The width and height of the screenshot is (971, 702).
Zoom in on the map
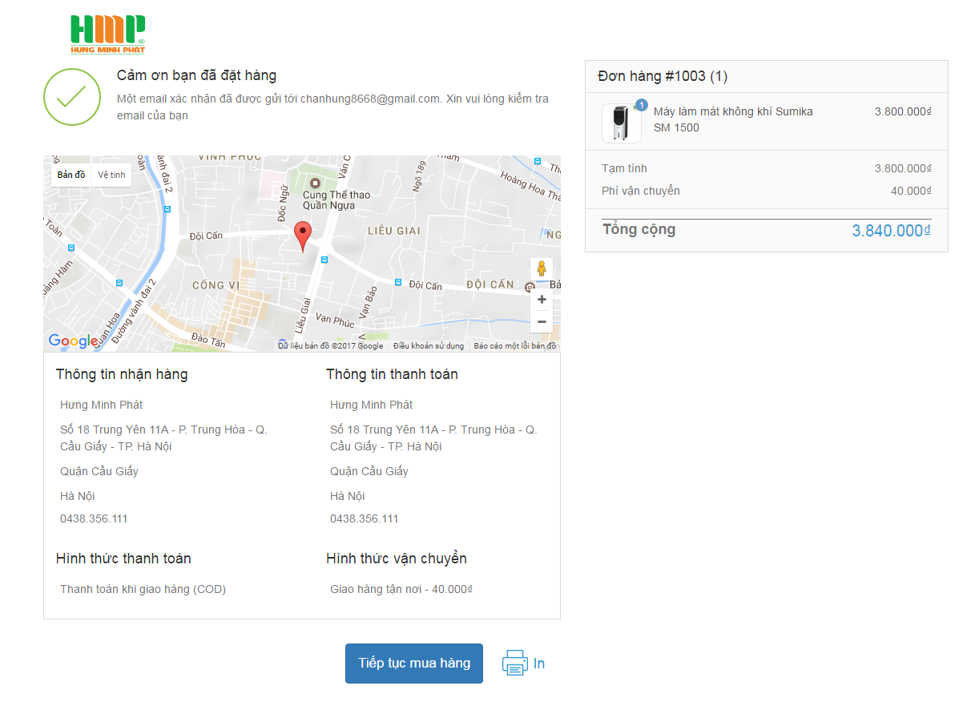(x=542, y=300)
